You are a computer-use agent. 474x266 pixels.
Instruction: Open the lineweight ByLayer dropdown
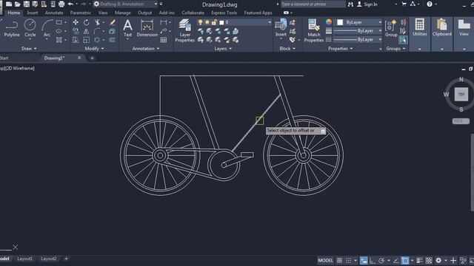358,31
